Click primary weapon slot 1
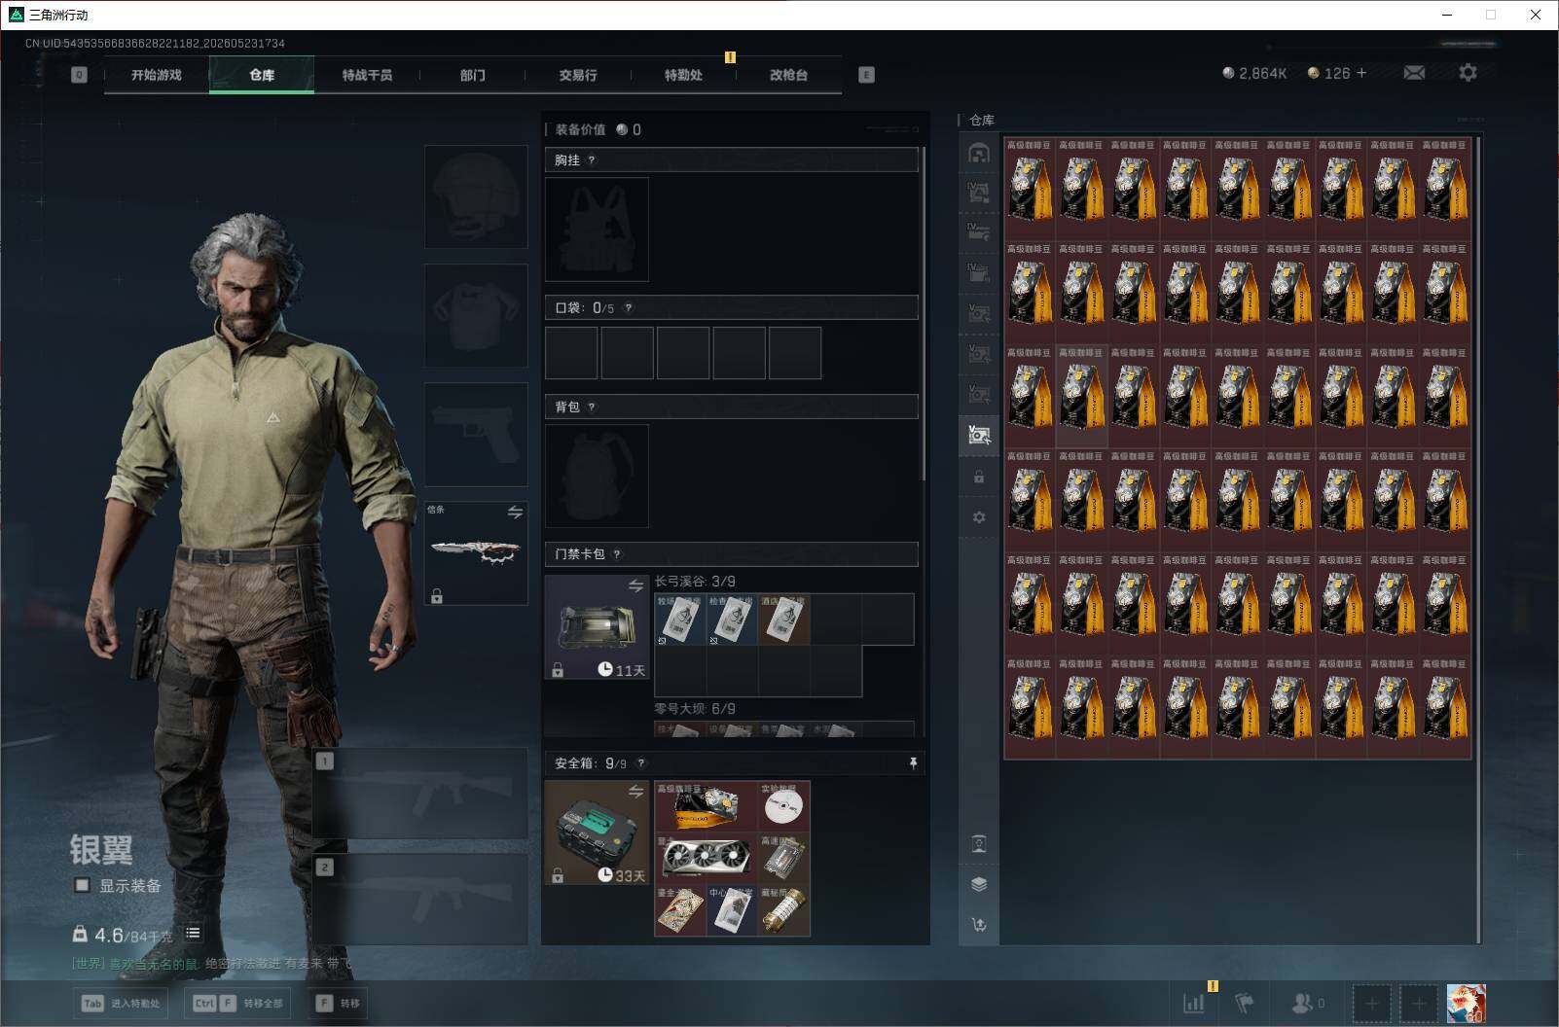1559x1027 pixels. point(420,793)
